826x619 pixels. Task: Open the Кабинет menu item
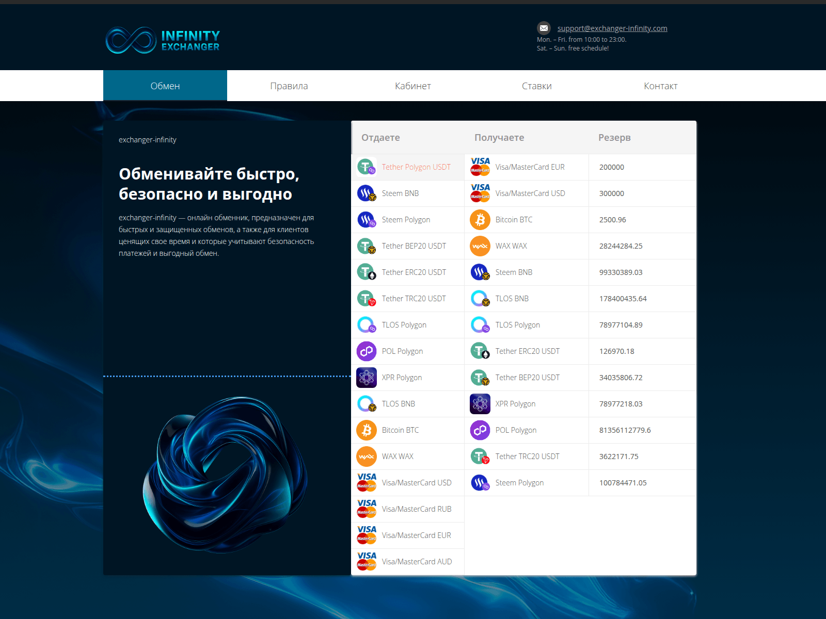(413, 86)
